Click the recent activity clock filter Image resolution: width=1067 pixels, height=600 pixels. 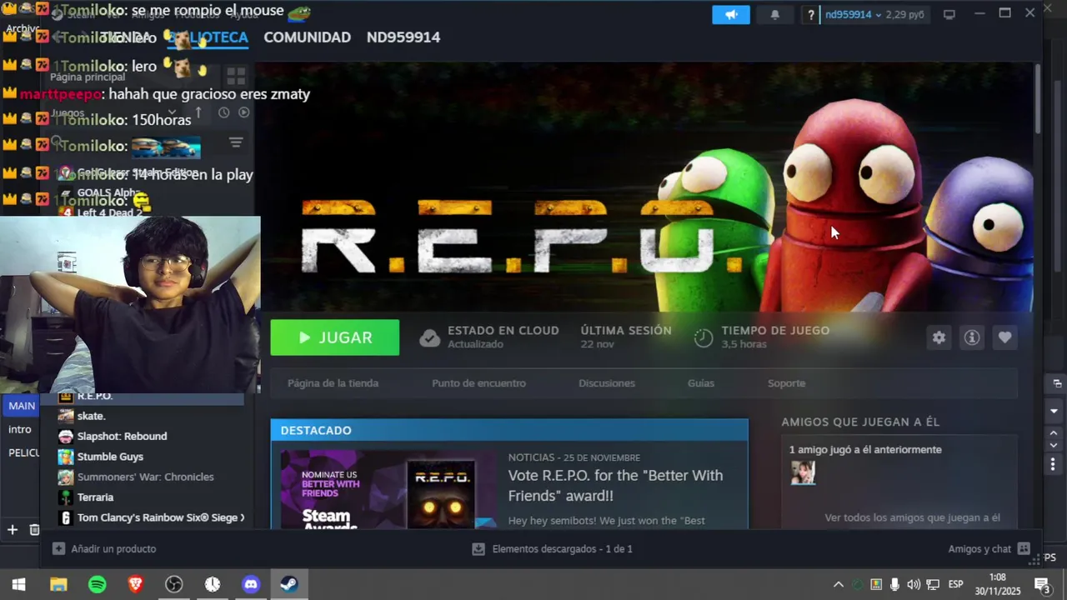[x=223, y=112]
